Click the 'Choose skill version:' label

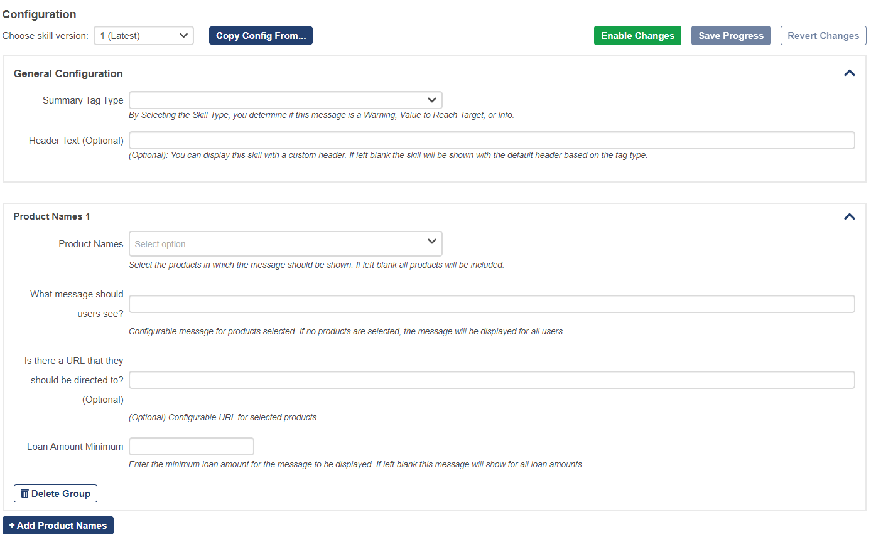[45, 36]
